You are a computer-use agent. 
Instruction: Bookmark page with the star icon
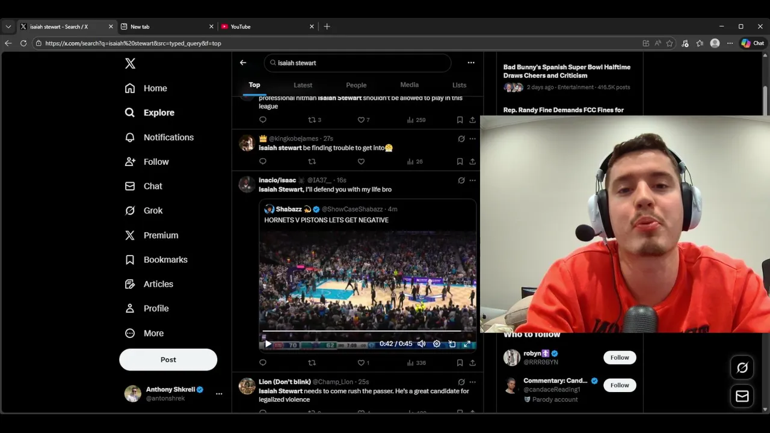tap(670, 43)
